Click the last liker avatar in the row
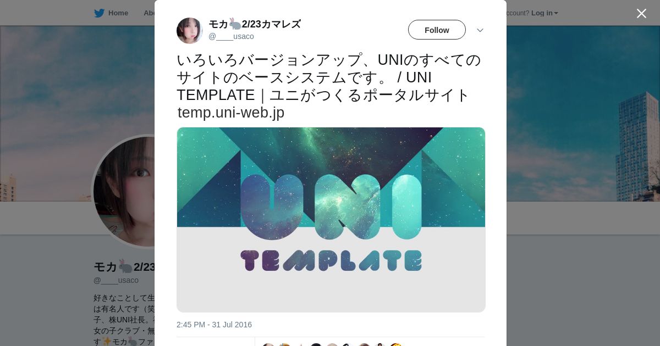The height and width of the screenshot is (346, 660). pos(395,344)
